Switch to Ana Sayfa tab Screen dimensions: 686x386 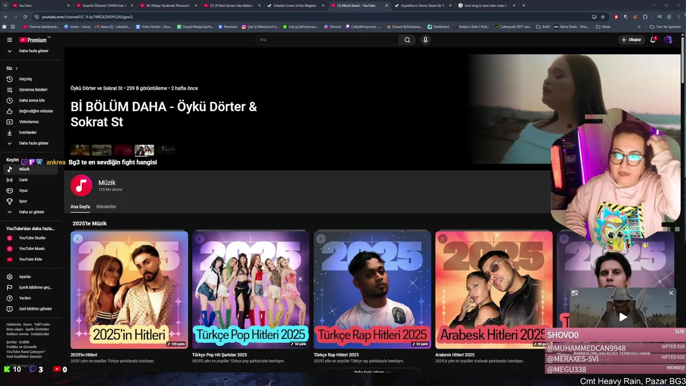pos(80,206)
